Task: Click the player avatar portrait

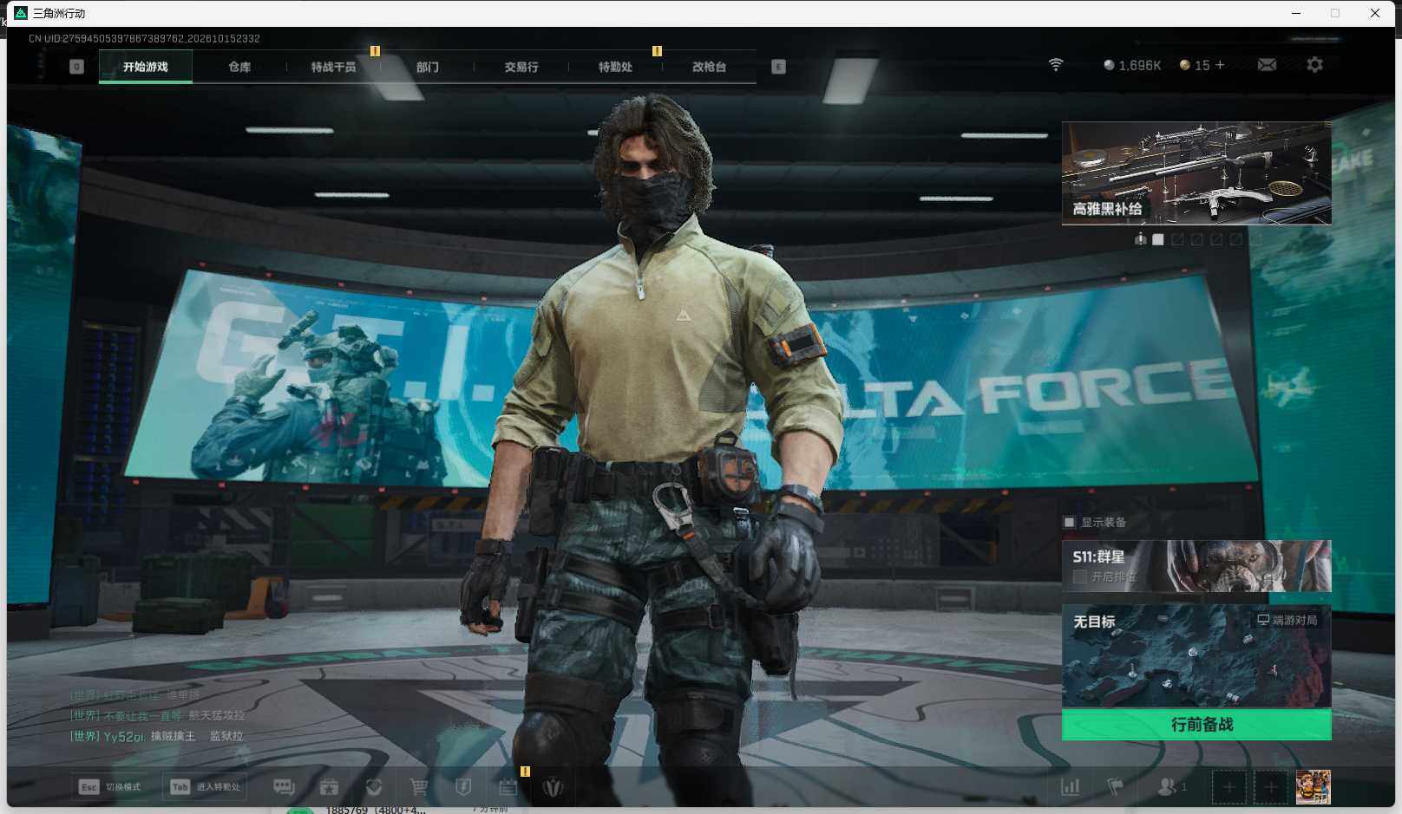Action: pyautogui.click(x=1313, y=787)
